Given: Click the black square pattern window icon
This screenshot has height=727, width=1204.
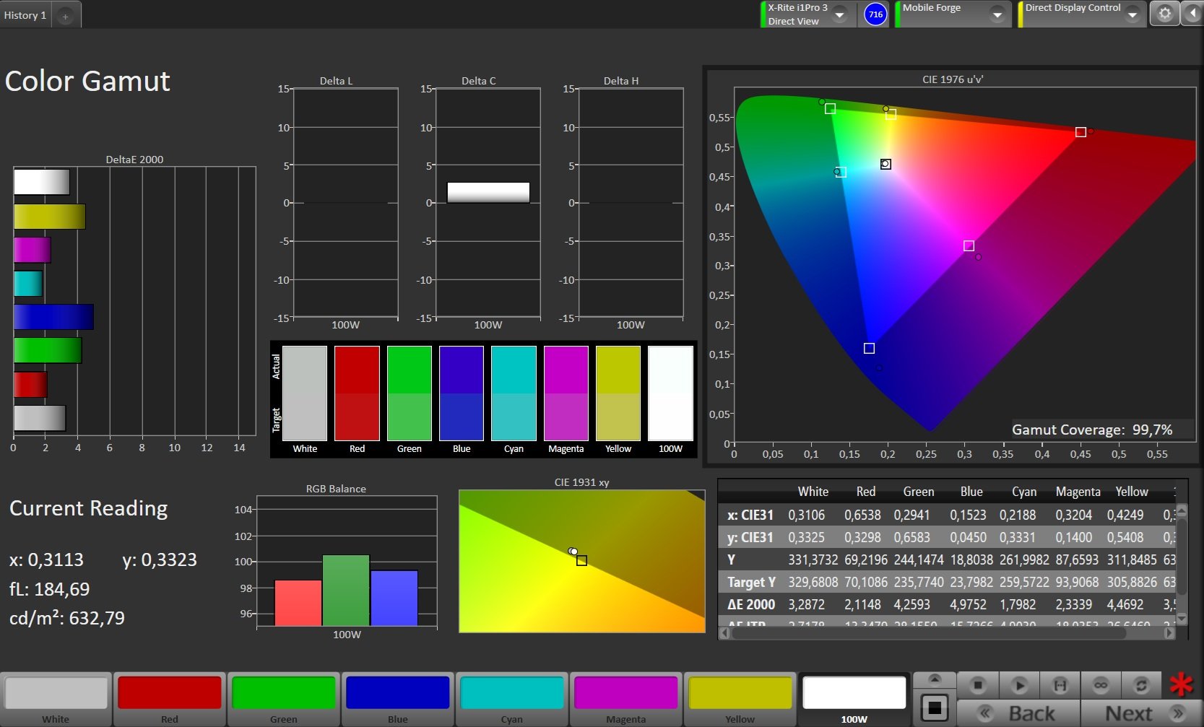Looking at the screenshot, I should point(935,708).
